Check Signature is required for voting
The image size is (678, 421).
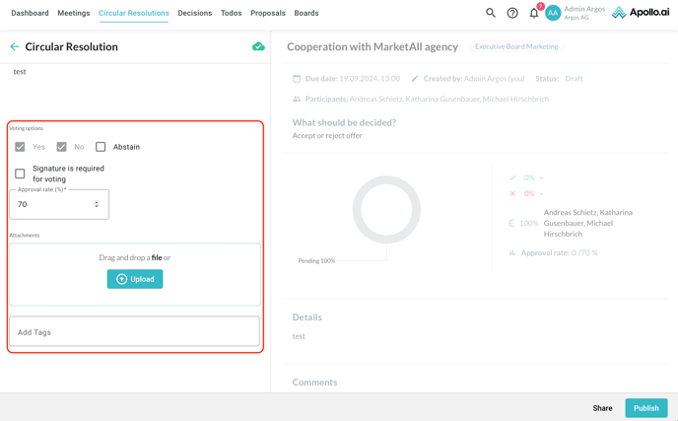[20, 174]
